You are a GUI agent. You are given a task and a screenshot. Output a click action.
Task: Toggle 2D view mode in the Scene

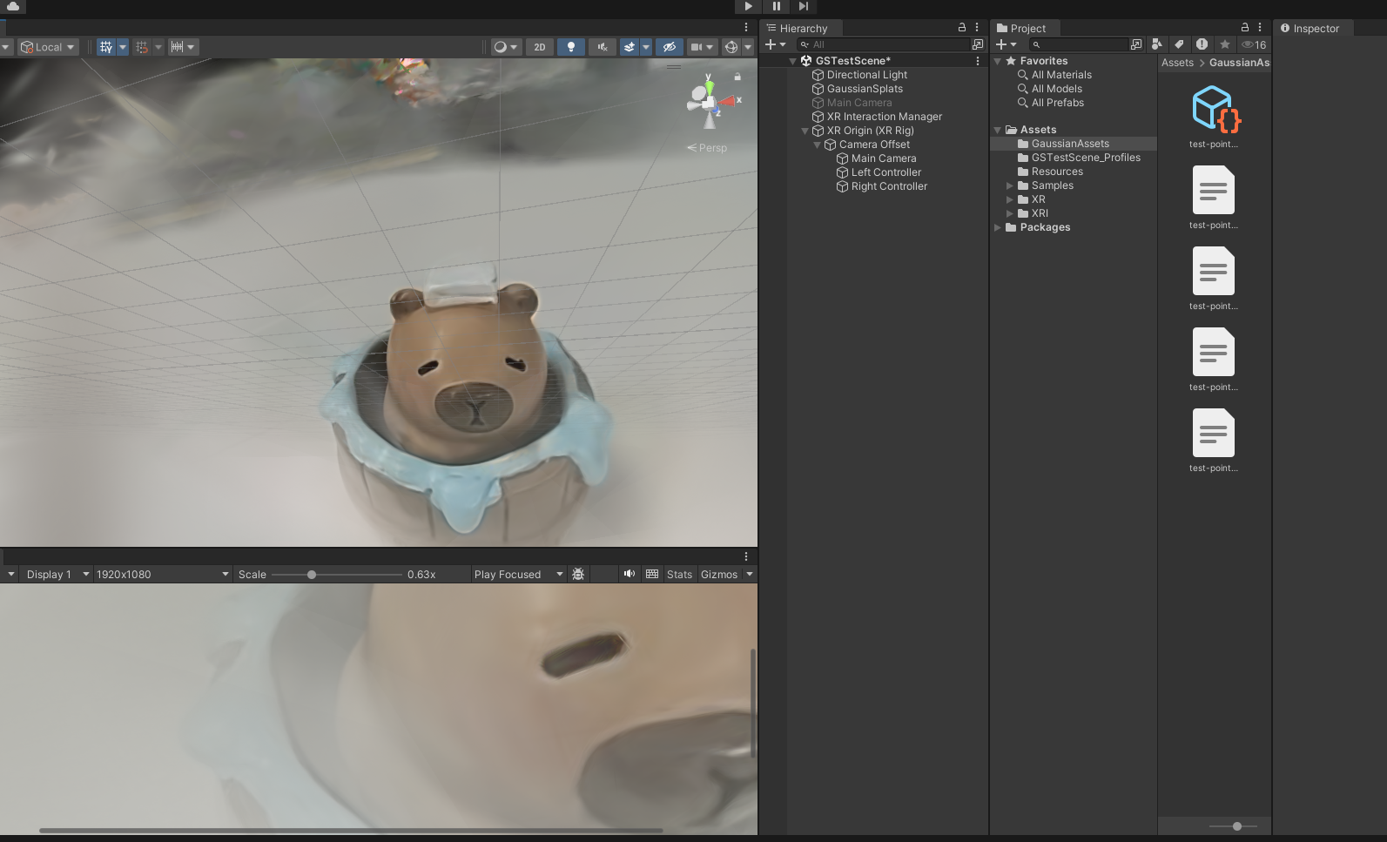coord(540,47)
